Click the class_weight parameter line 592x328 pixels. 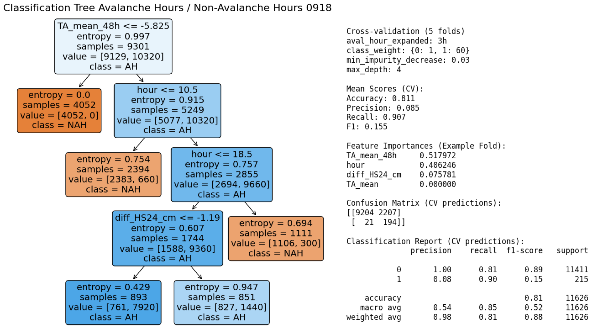408,50
